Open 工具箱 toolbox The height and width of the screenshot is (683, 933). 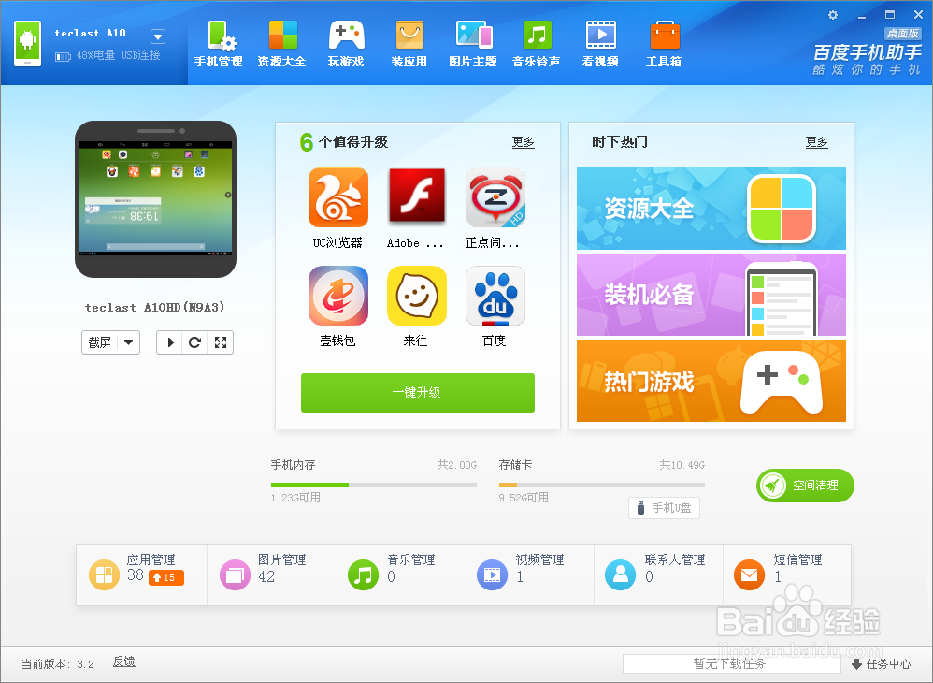664,43
